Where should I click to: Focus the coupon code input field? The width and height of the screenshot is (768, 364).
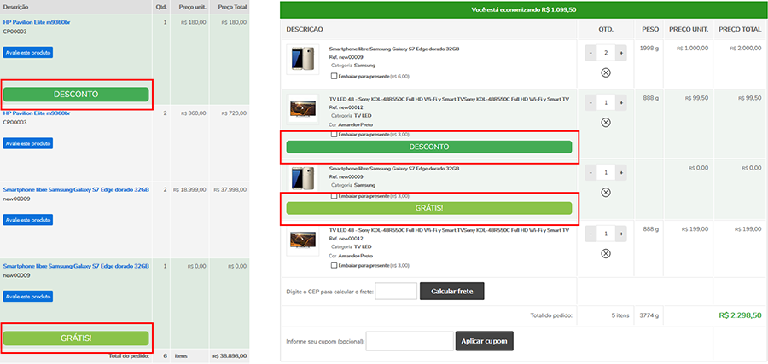410,341
